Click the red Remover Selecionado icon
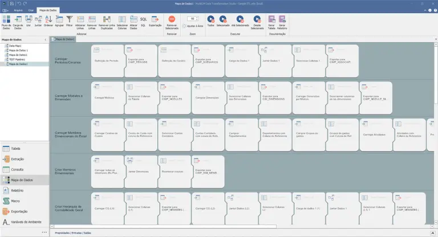Image resolution: width=438 pixels, height=237 pixels. [x=171, y=22]
